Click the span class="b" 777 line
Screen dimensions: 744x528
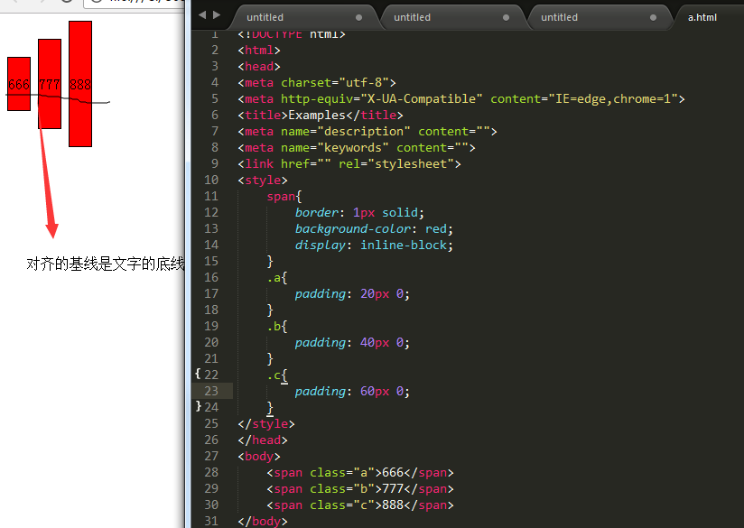click(360, 488)
